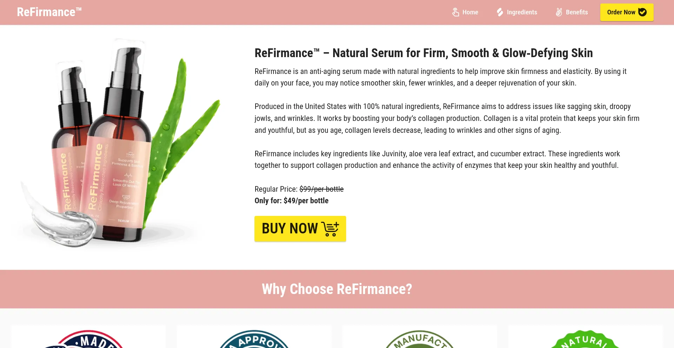Image resolution: width=674 pixels, height=348 pixels.
Task: Click the green Natural seal badge icon
Action: pos(586,339)
